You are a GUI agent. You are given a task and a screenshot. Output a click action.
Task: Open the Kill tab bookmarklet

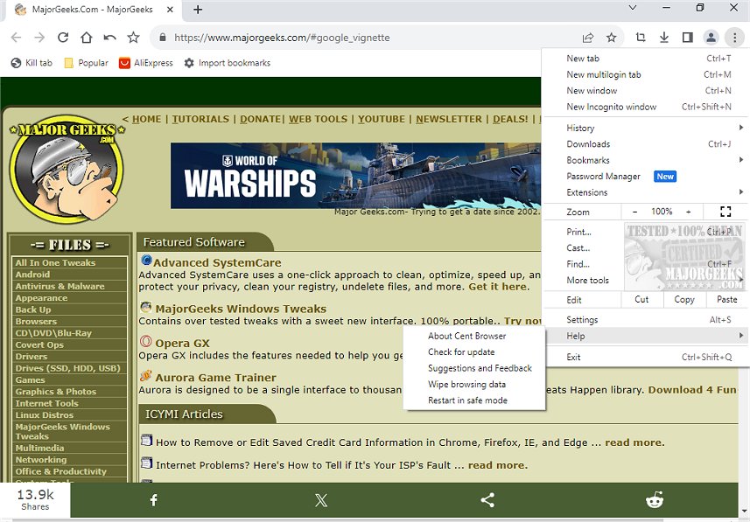pos(32,62)
